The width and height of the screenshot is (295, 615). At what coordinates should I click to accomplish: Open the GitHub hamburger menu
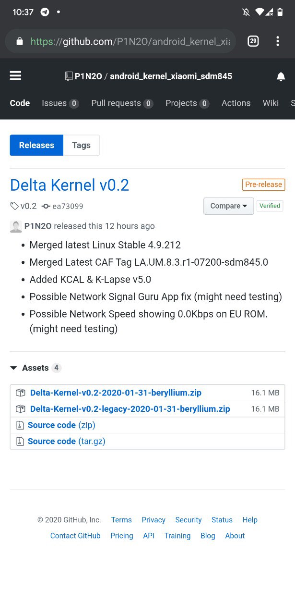pos(15,76)
